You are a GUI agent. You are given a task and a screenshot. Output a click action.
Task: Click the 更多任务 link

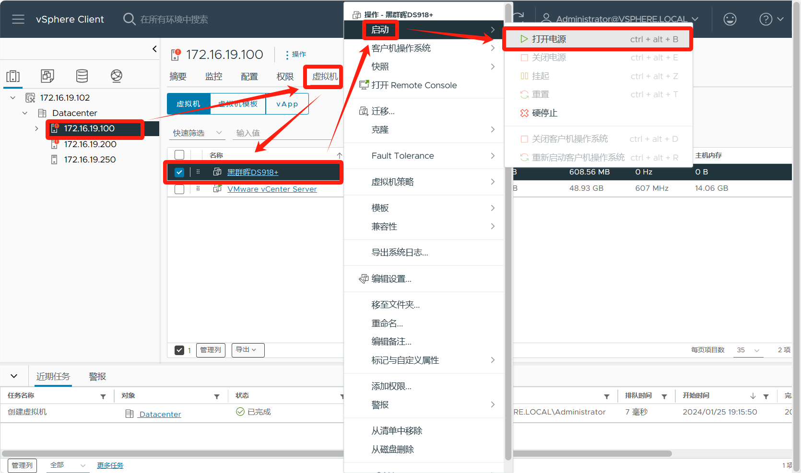coord(110,465)
